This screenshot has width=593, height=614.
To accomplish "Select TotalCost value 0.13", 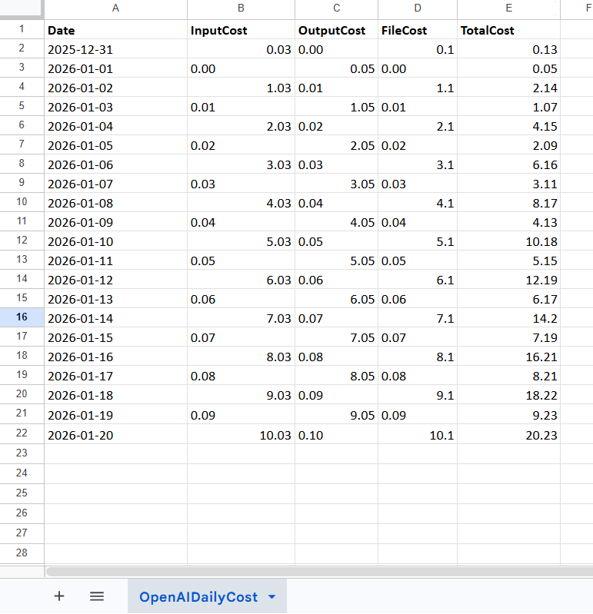I will [508, 49].
